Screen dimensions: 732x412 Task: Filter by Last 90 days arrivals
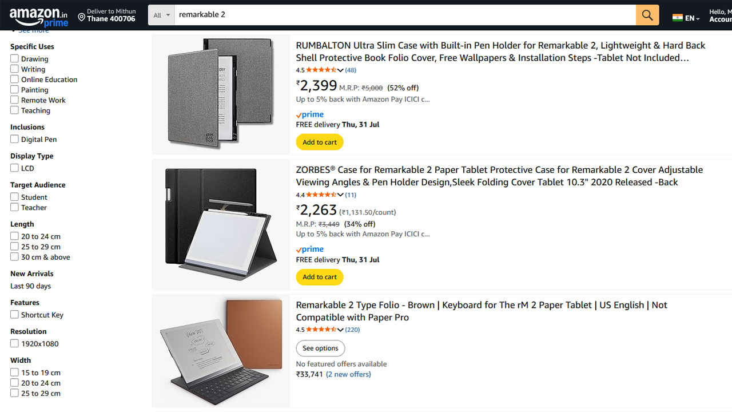click(x=30, y=286)
